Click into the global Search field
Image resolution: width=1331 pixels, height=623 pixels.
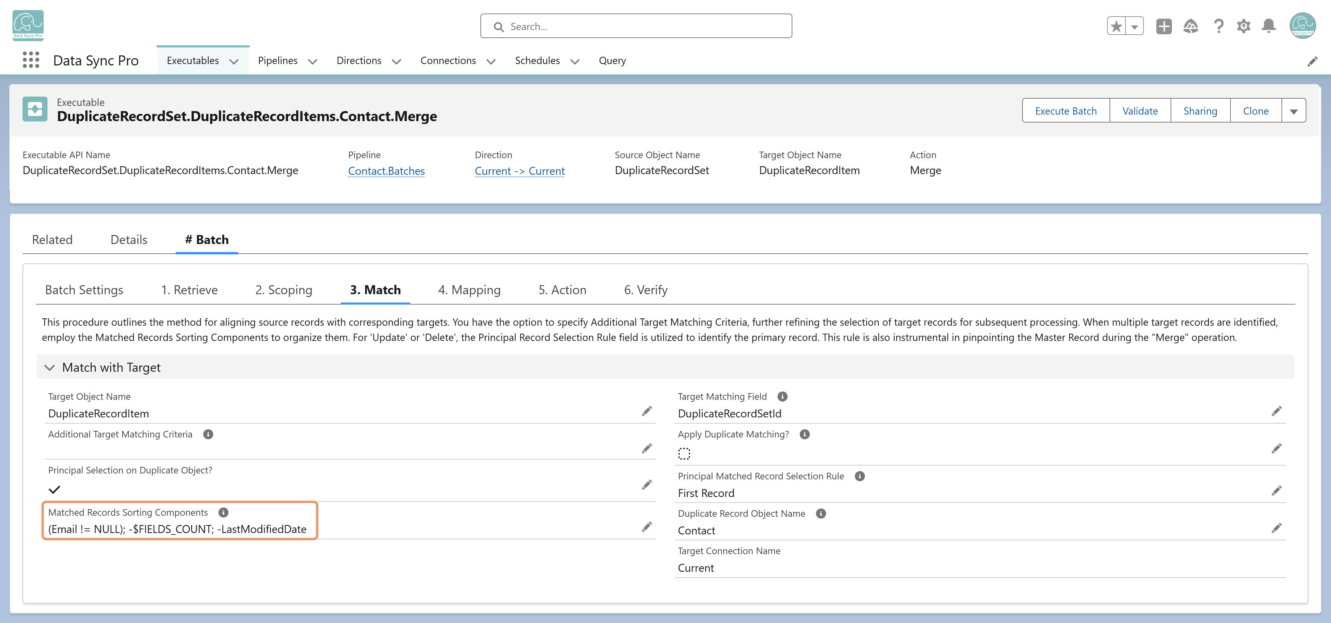(x=636, y=26)
